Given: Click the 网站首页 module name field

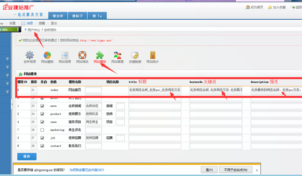Looking at the screenshot, I should coord(93,90).
